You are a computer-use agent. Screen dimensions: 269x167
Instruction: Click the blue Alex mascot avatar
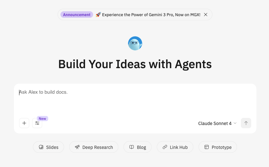[x=135, y=43]
